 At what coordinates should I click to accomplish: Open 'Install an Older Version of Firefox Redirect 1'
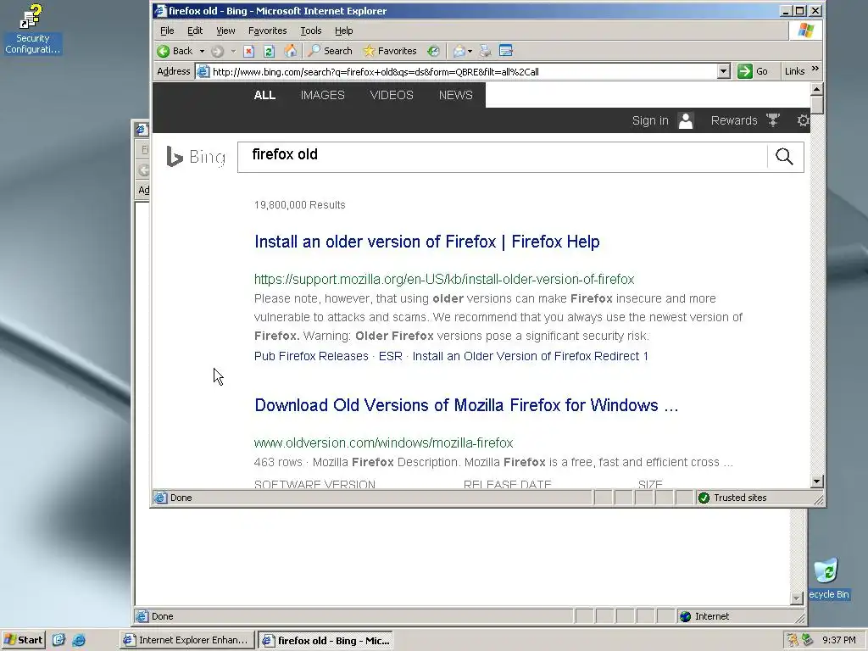(531, 356)
